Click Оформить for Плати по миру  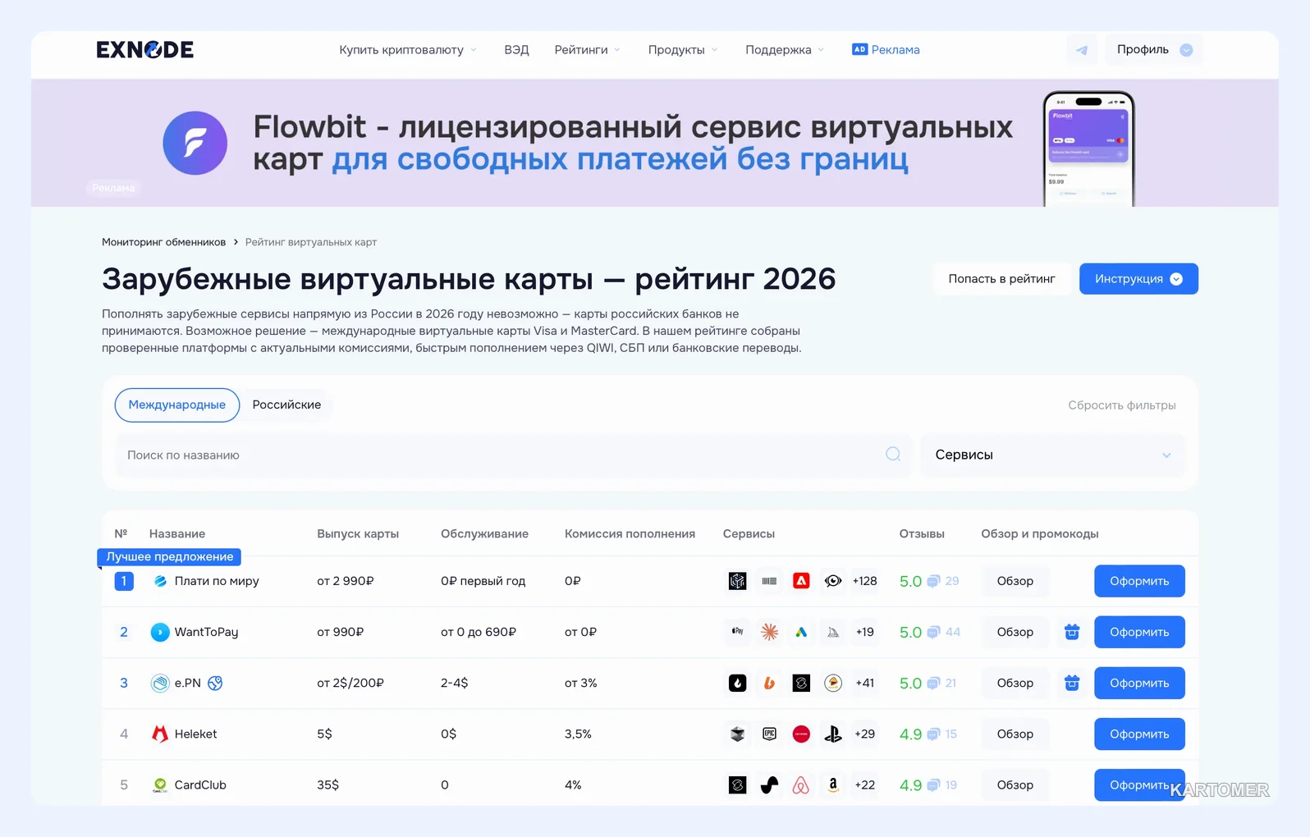coord(1139,581)
